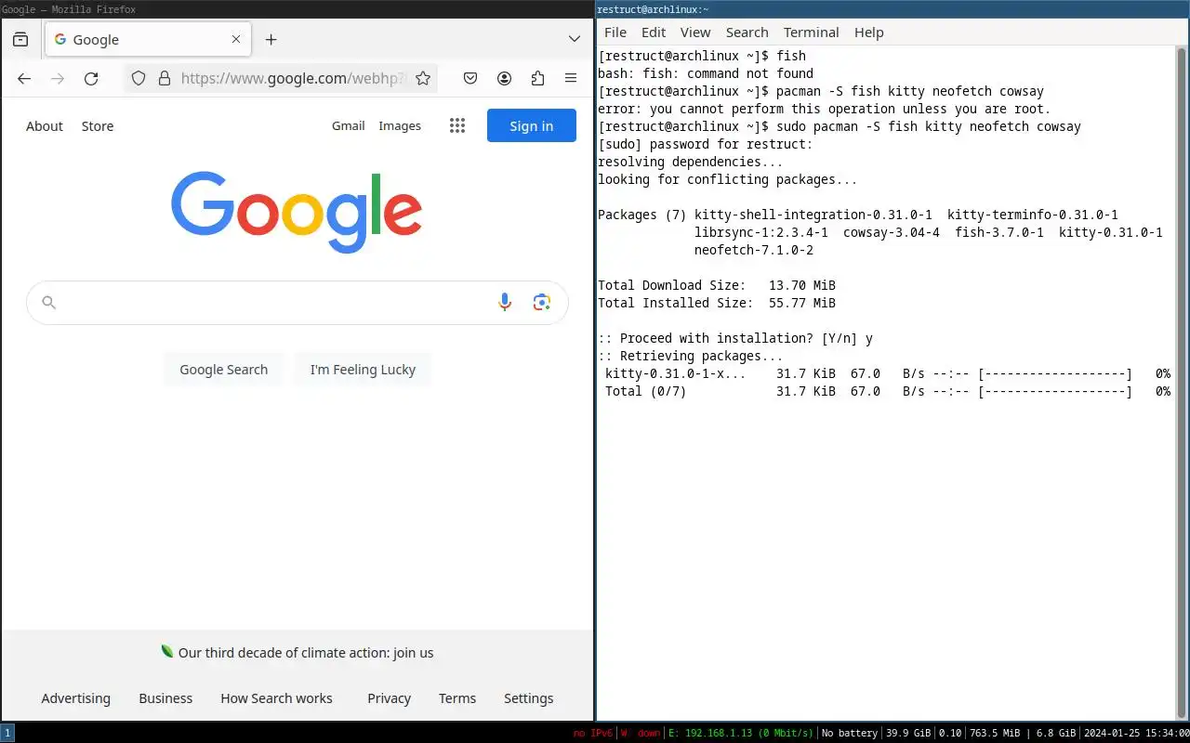Open Firefox application hamburger menu
This screenshot has width=1190, height=743.
(x=571, y=79)
